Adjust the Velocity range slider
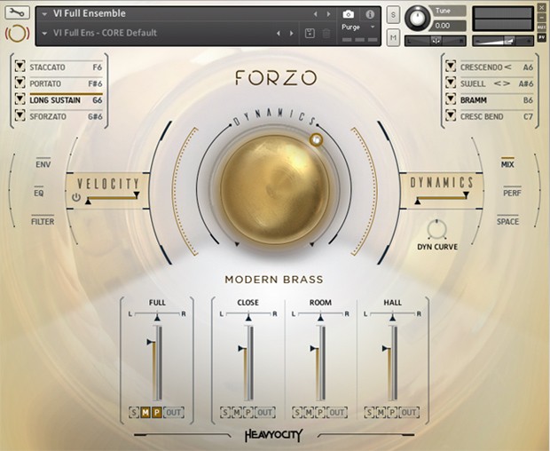The height and width of the screenshot is (451, 550). [113, 198]
